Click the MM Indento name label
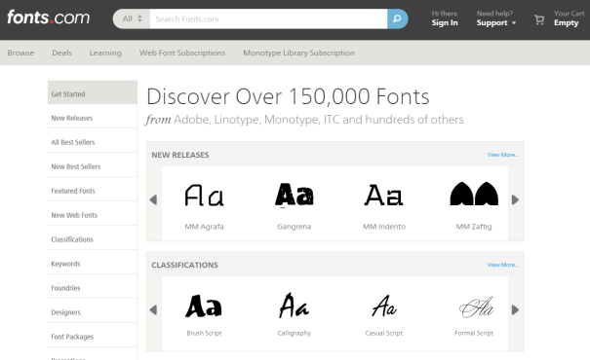 [384, 227]
